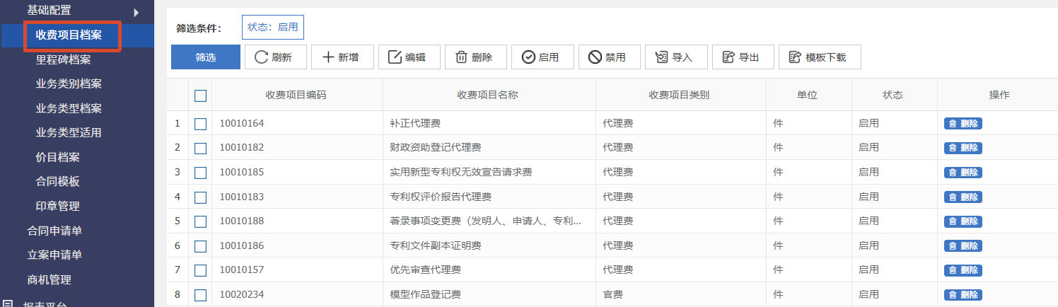Select cell 补正代理费
This screenshot has width=1058, height=307.
489,123
